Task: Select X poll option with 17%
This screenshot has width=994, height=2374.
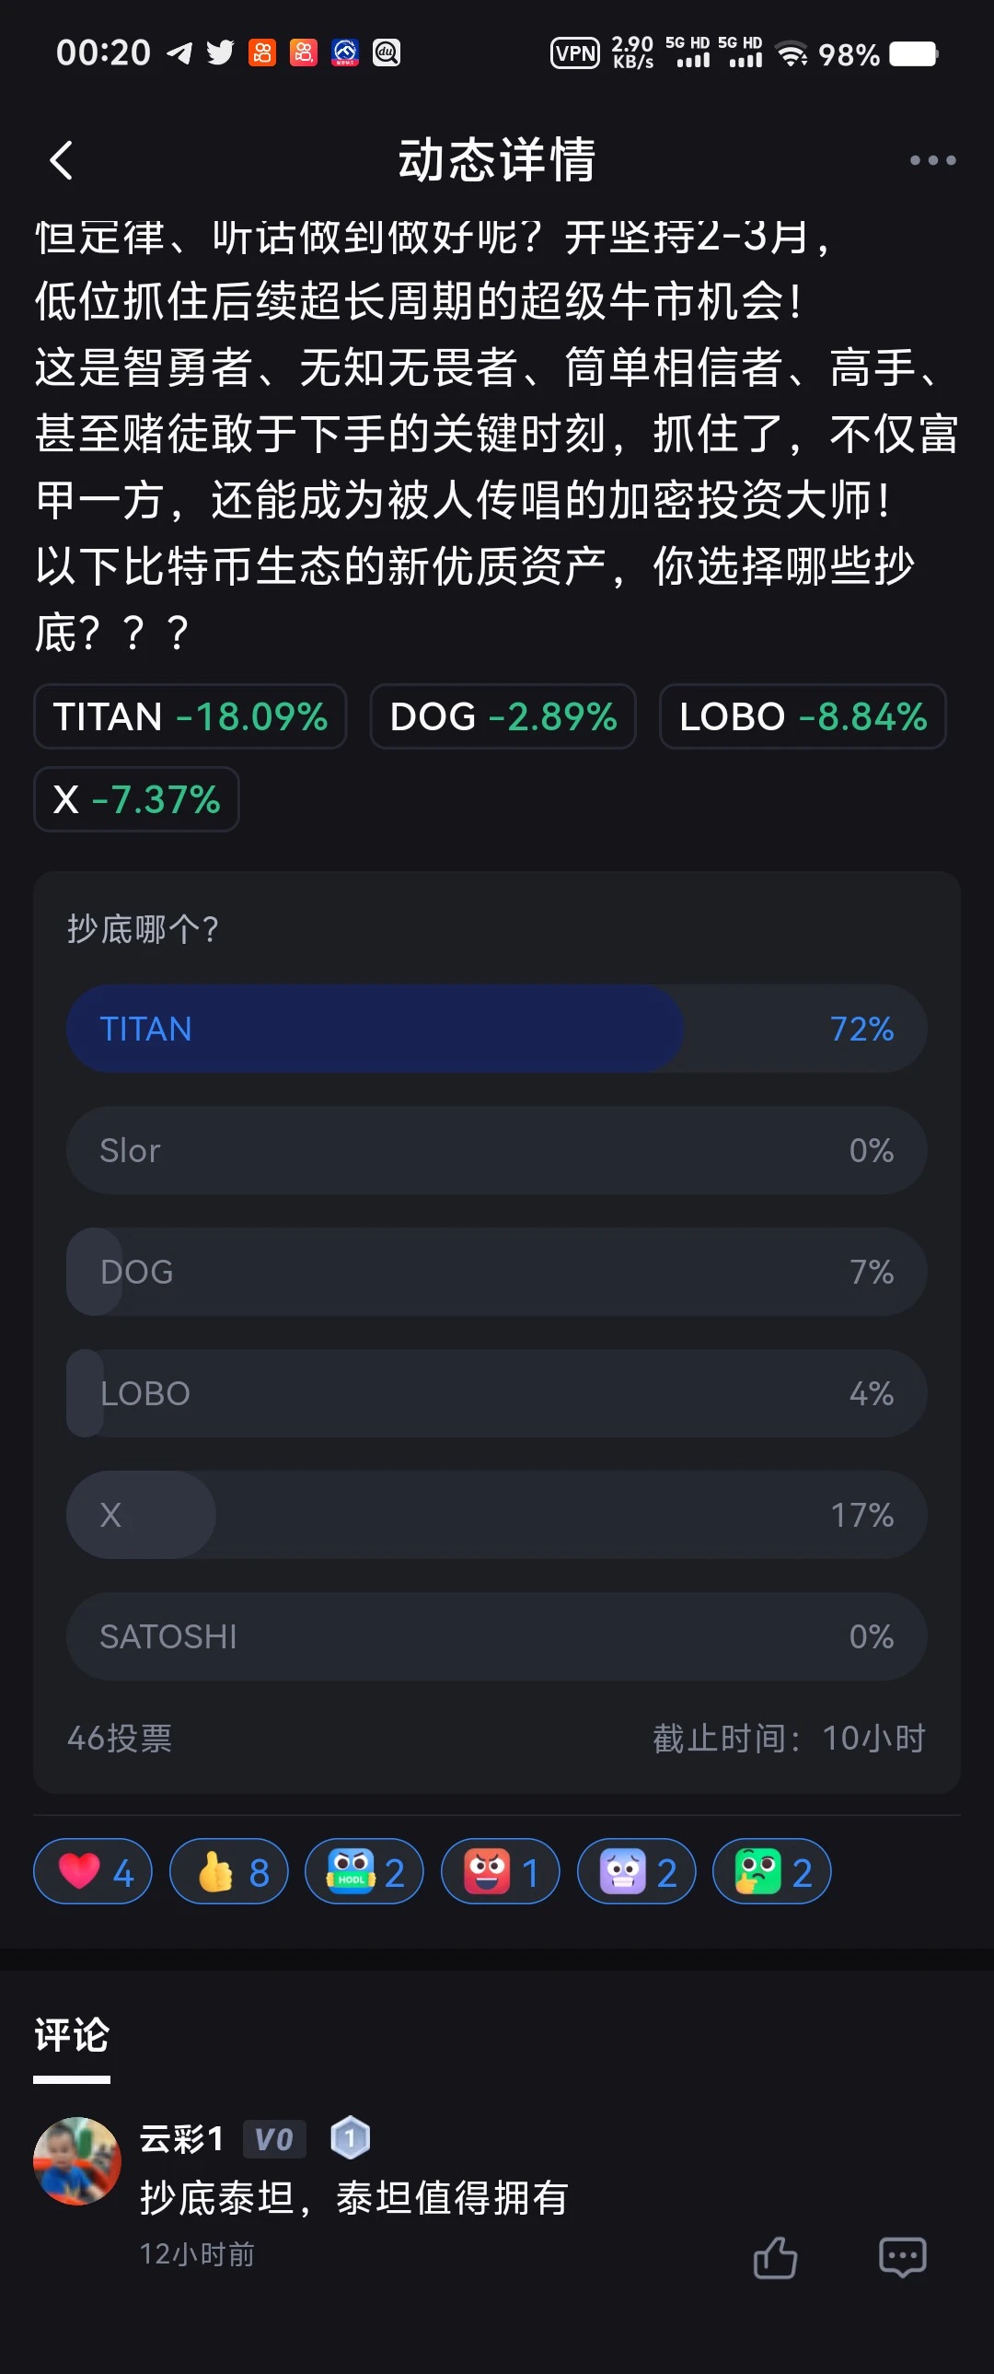Action: pyautogui.click(x=496, y=1515)
